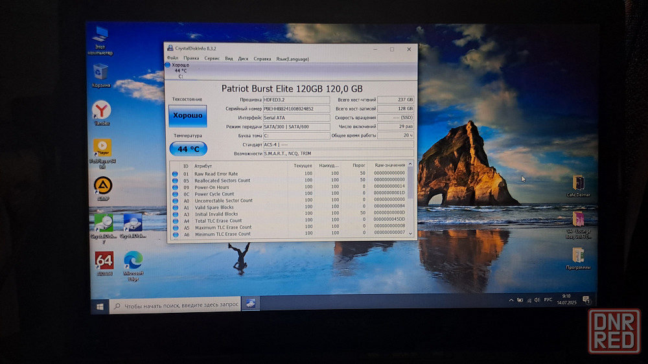Open the Программы archive desktop icon
The image size is (648, 364).
coord(578,258)
